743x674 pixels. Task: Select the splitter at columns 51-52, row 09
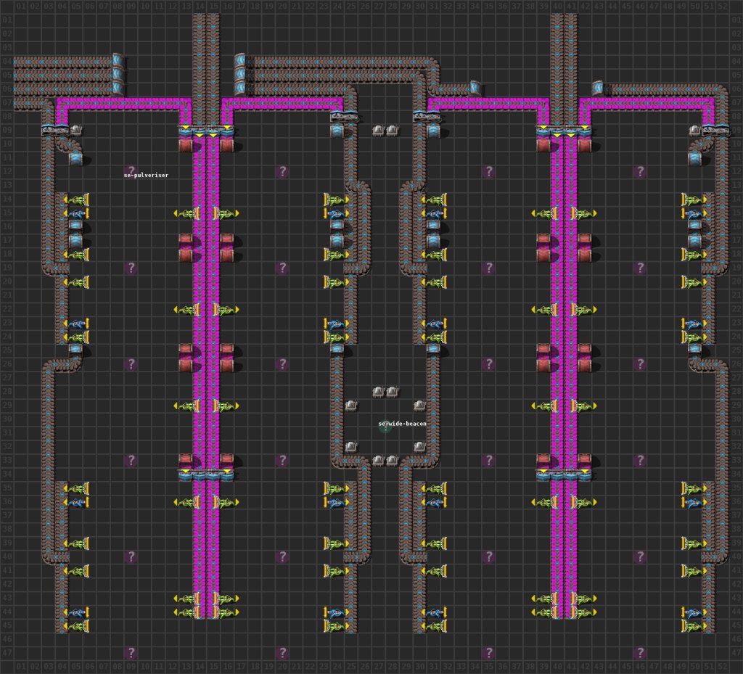click(715, 130)
